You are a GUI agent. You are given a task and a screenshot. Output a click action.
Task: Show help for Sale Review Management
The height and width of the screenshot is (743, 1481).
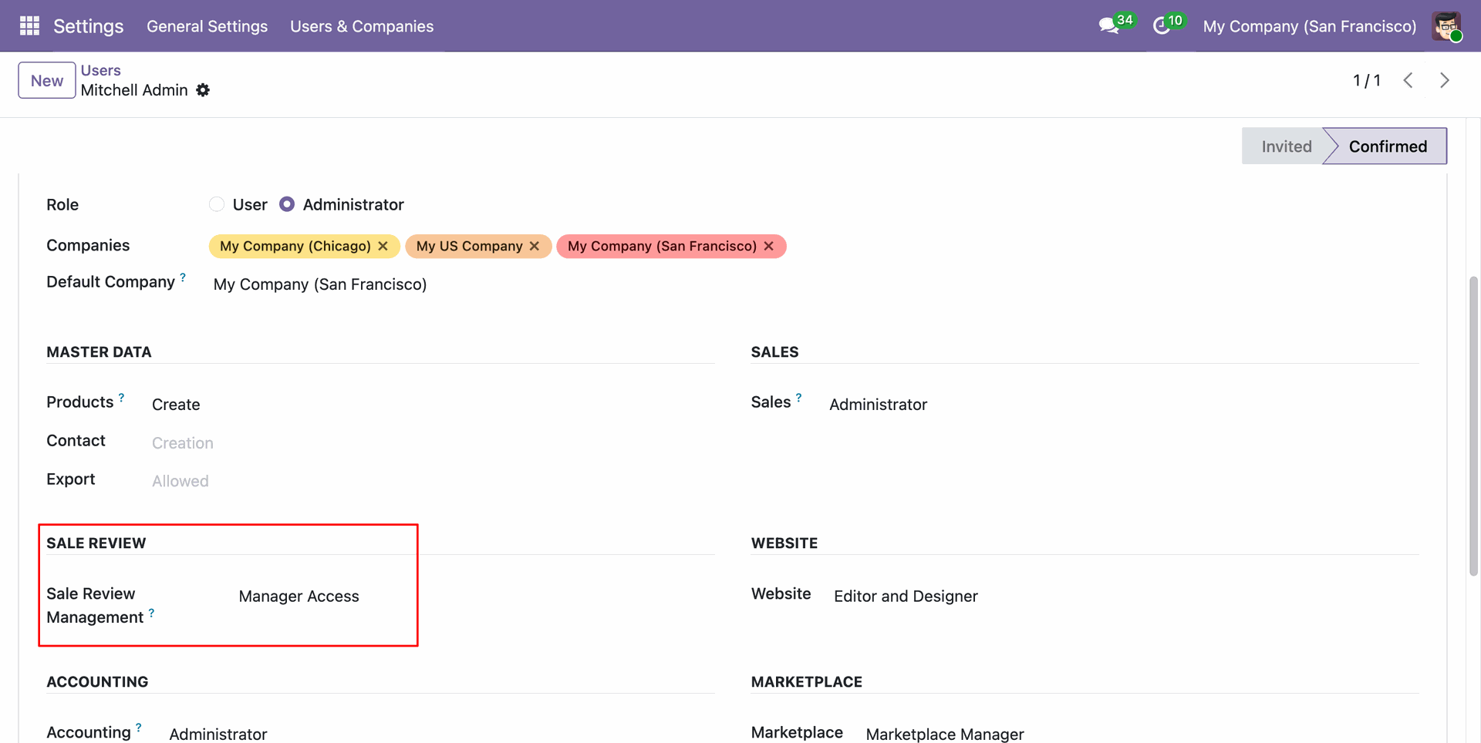151,613
